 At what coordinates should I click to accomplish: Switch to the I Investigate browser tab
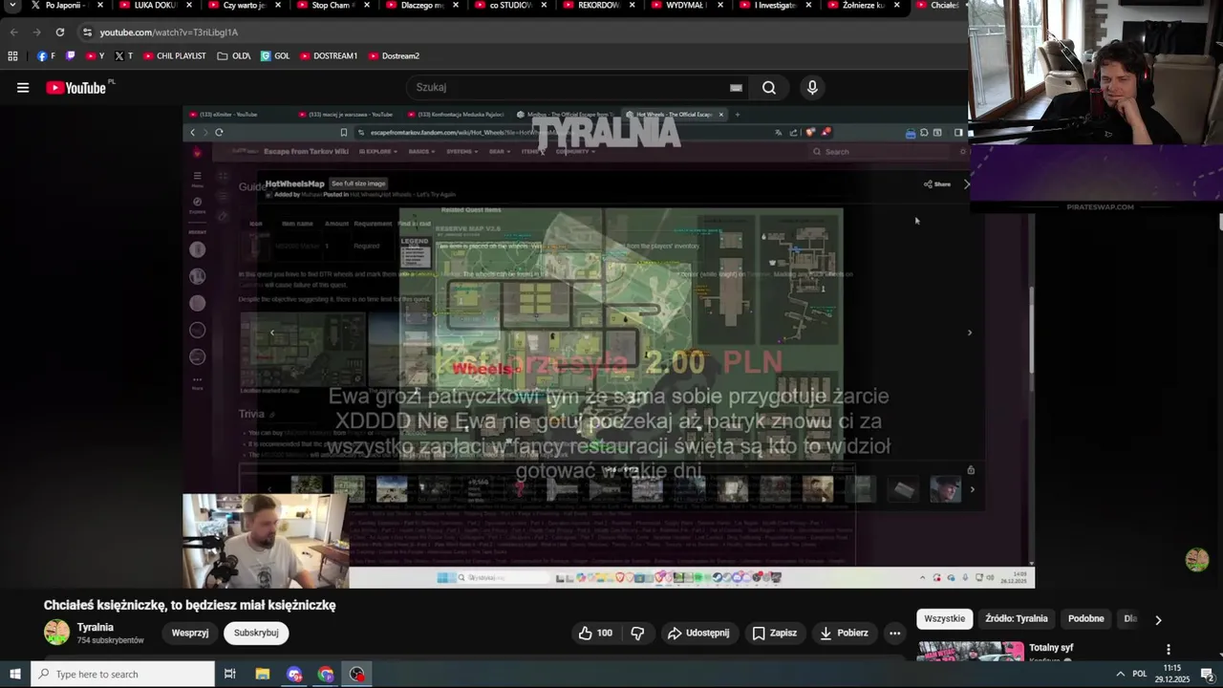pos(775,5)
